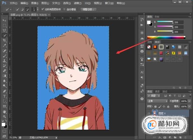The height and width of the screenshot is (140, 193).
Task: Toggle lock position
Action: click(x=164, y=107)
